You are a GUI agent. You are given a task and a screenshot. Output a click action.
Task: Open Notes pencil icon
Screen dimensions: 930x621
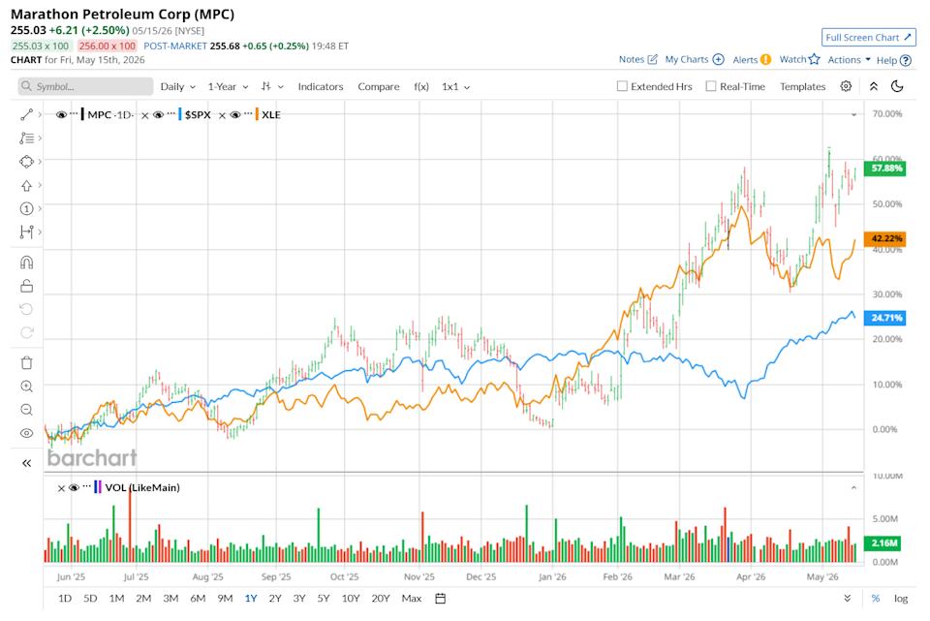tap(652, 59)
